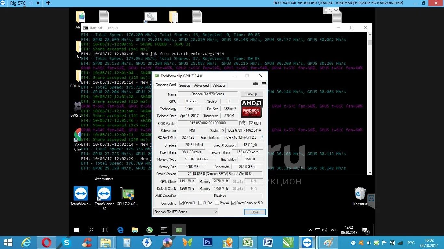Switch to the Validation tab
The height and width of the screenshot is (249, 444).
point(219,85)
